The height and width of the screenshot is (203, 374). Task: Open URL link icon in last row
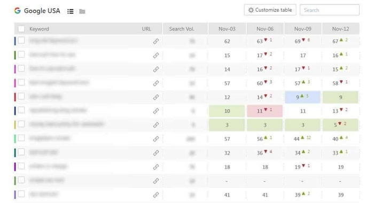tap(156, 195)
